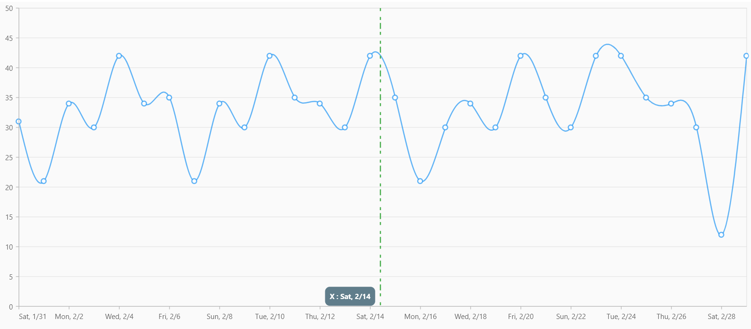Screen dimensions: 751x329
Task: Click the last data point at the right edge
Action: (746, 56)
